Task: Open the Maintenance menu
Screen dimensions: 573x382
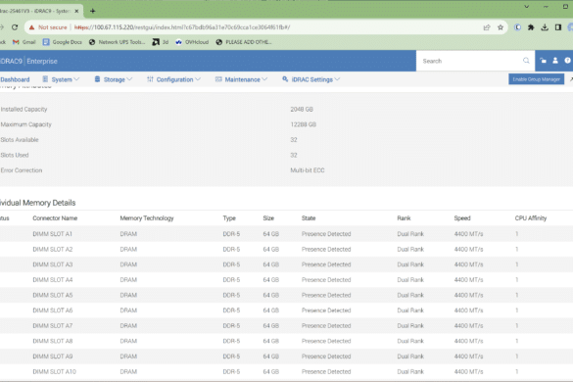Action: (241, 79)
